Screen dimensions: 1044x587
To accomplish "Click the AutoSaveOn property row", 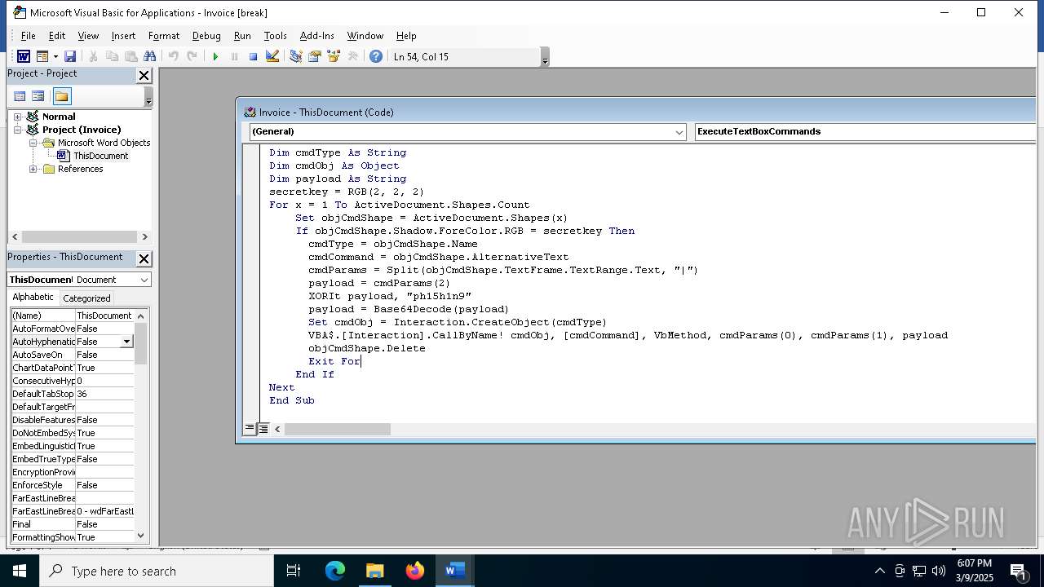I will [x=73, y=355].
